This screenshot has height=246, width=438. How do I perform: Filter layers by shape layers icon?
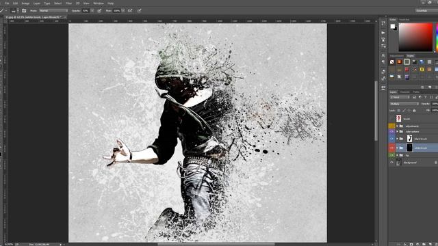(431, 97)
